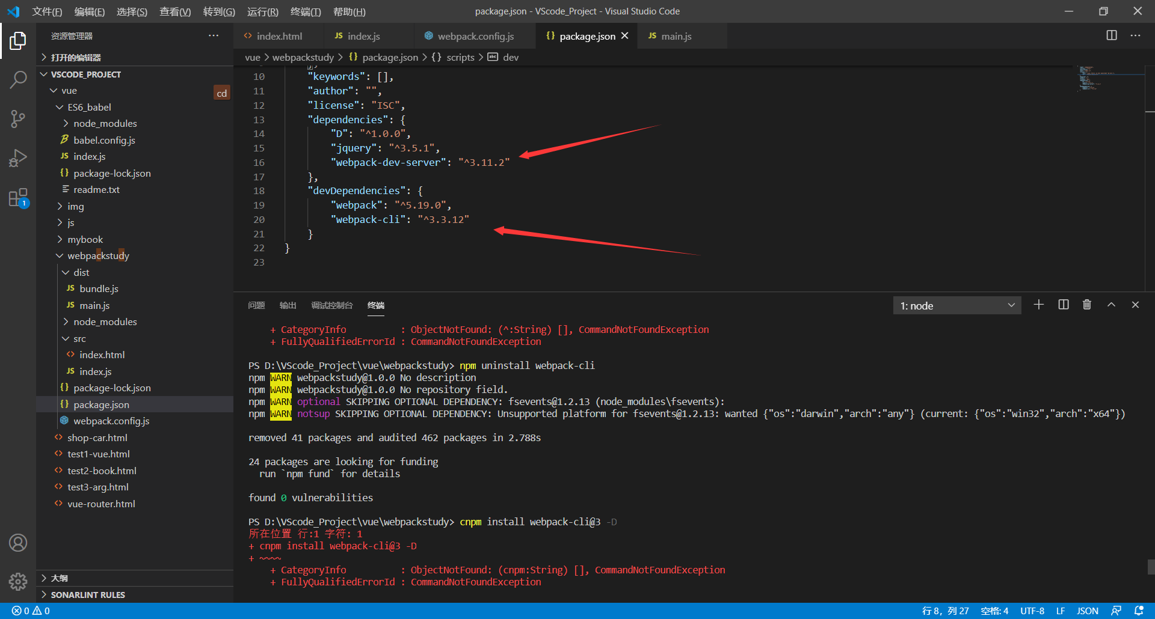Expand the SONARLINT RULES section
Viewport: 1155px width, 619px height.
click(x=135, y=595)
